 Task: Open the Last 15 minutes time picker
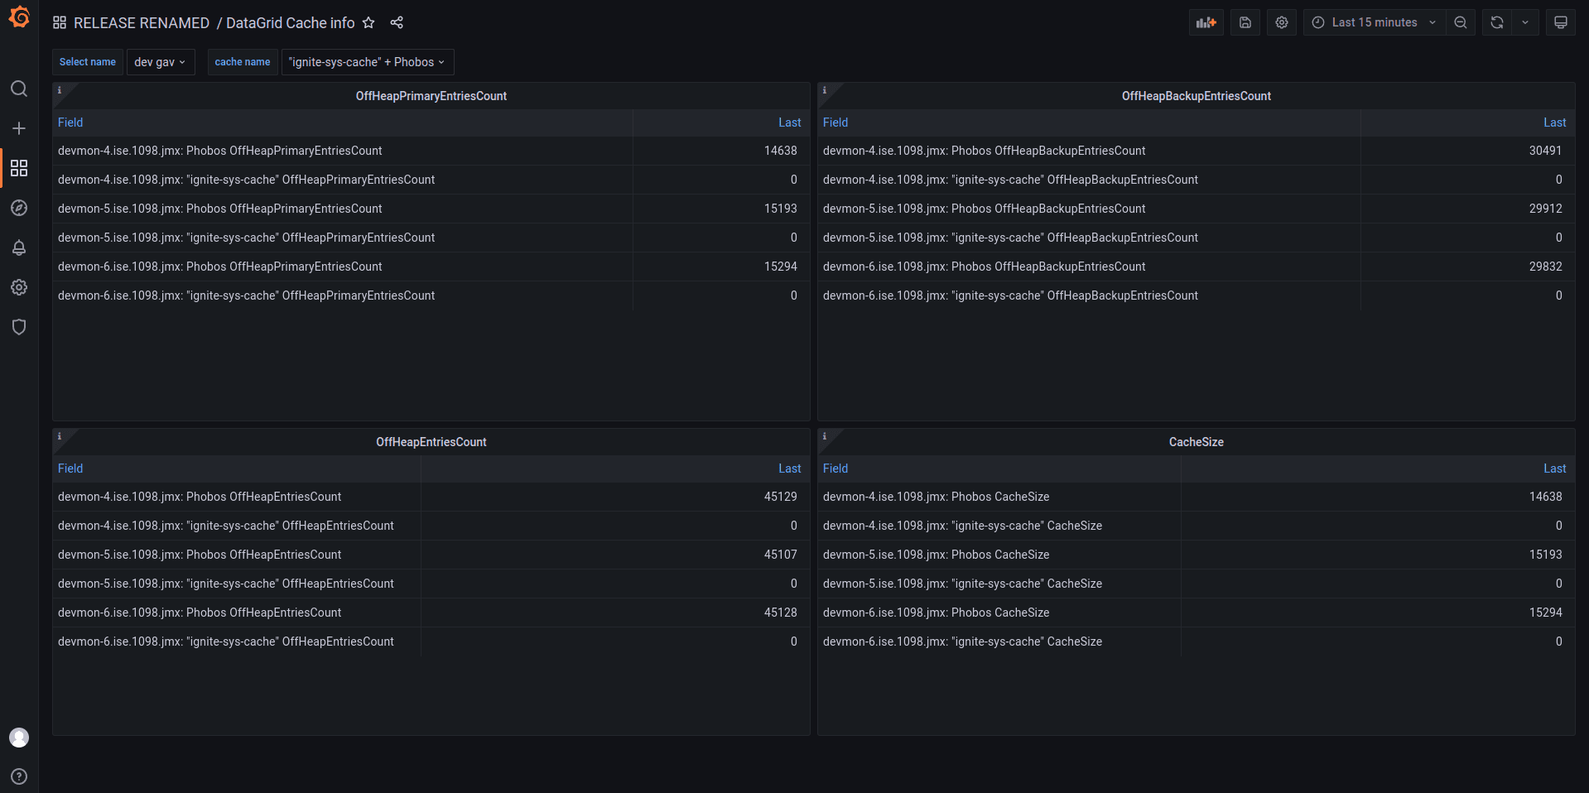click(1375, 22)
